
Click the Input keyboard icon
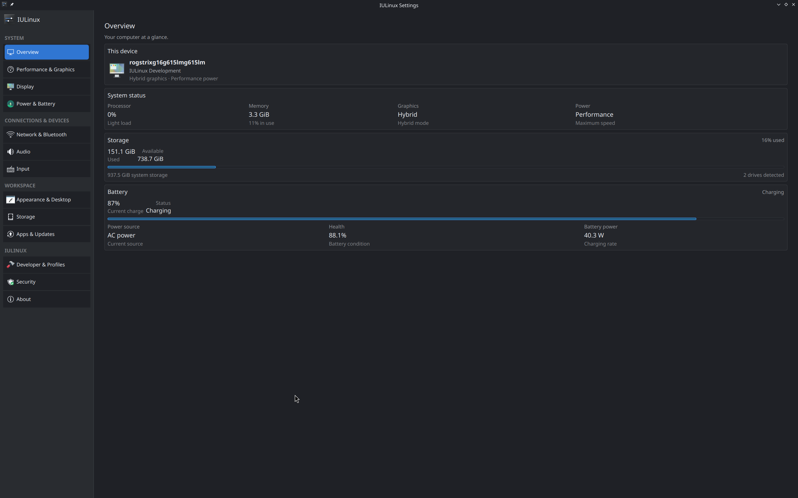pyautogui.click(x=11, y=169)
